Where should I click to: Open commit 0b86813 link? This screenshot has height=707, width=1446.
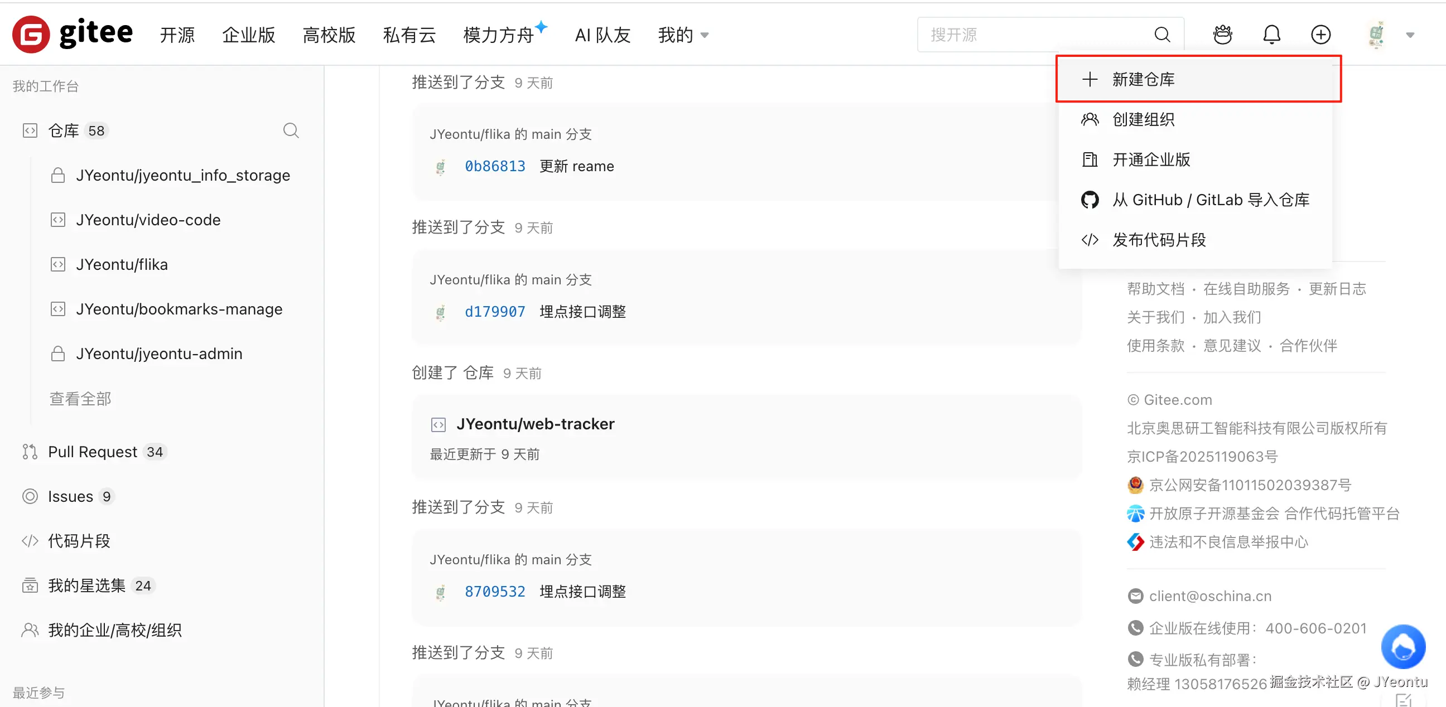(x=494, y=166)
